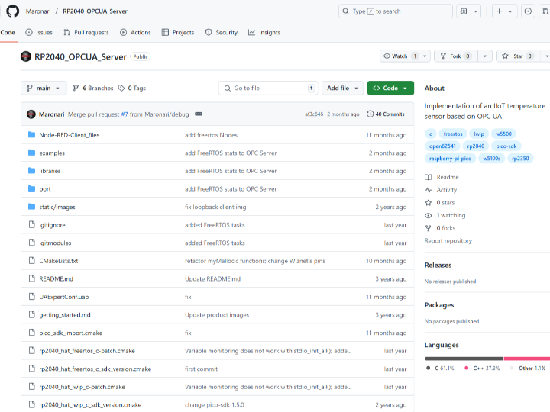Screen dimensions: 550x412
Task: Focus the Go to file field
Action: (x=268, y=88)
